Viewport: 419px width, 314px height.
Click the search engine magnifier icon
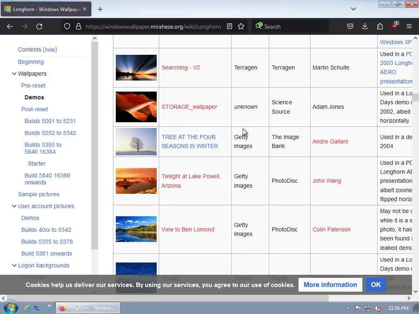tap(259, 26)
